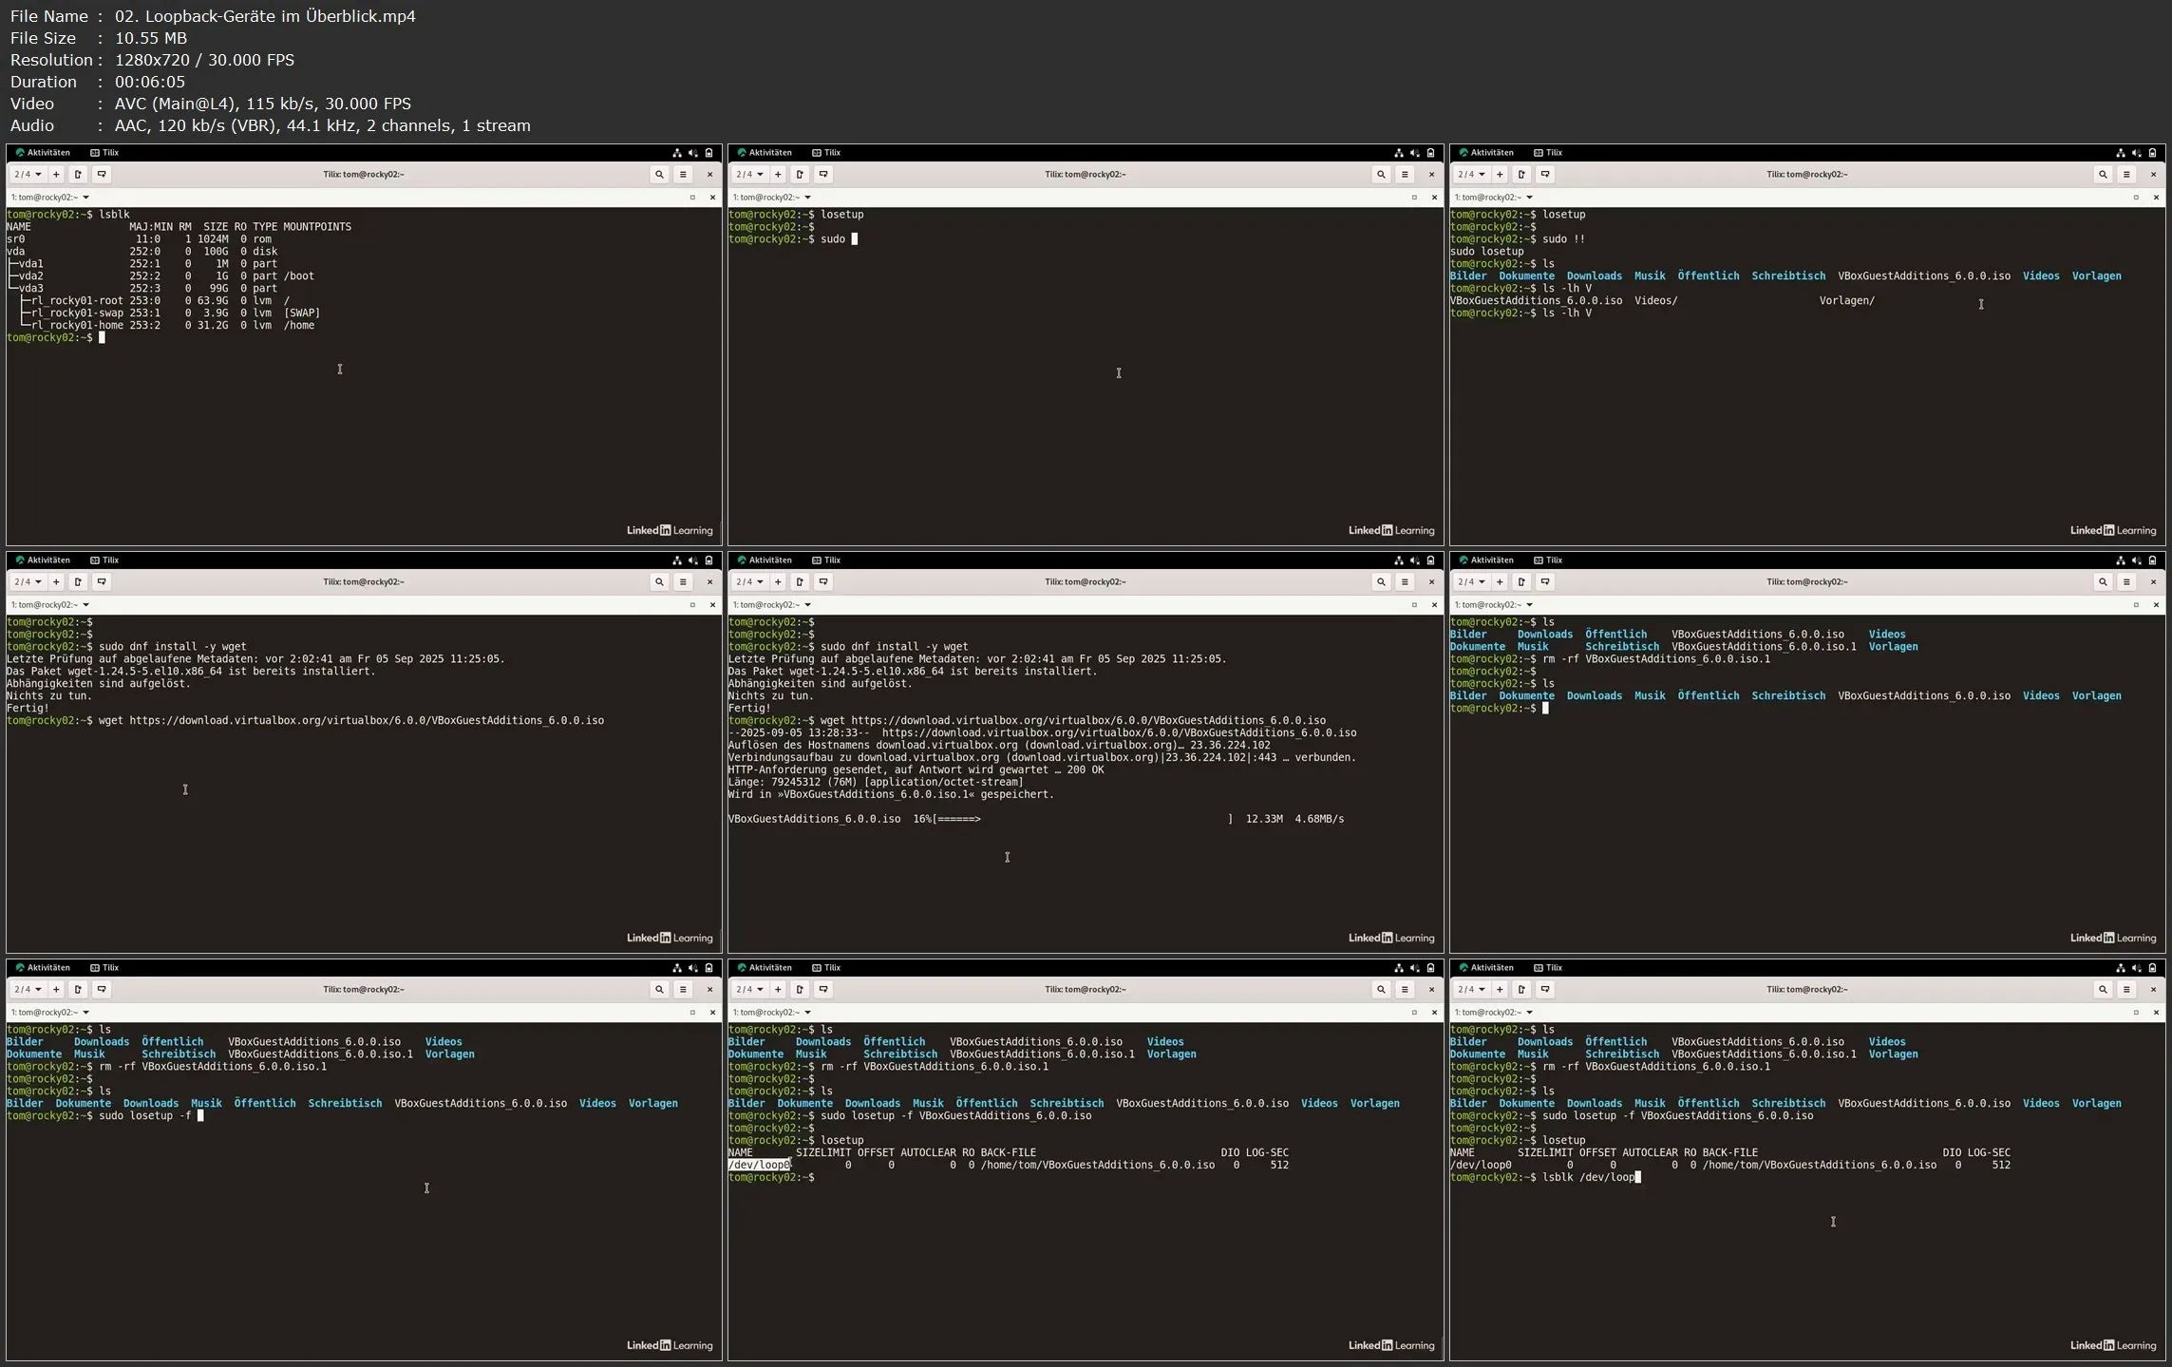Click the add-terminal-down icon in the highlighted /dev/loop0 window
The image size is (2172, 1367).
click(x=823, y=990)
